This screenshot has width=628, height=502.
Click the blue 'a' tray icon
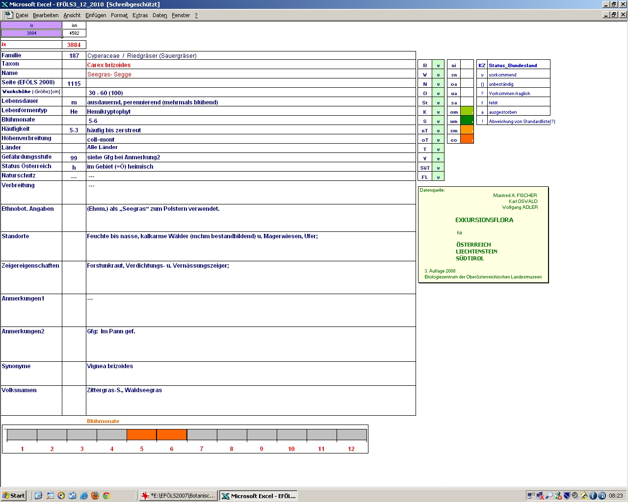(602, 496)
